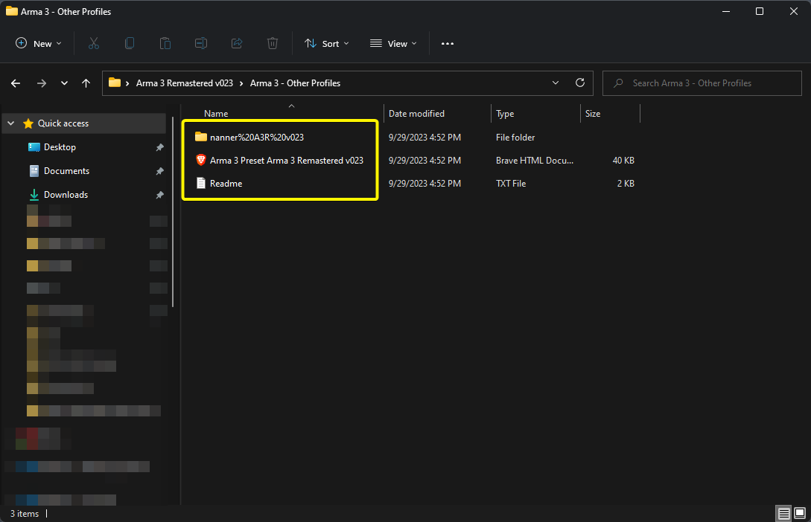Click the Brave icon of the preset file

[x=201, y=160]
